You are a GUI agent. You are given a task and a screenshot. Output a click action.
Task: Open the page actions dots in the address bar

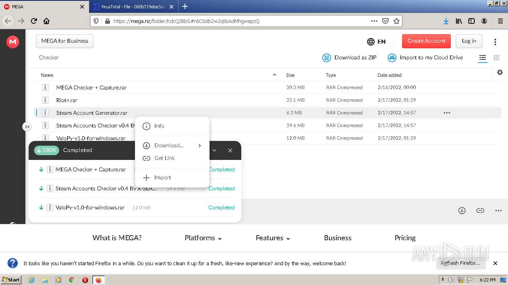[x=374, y=21]
